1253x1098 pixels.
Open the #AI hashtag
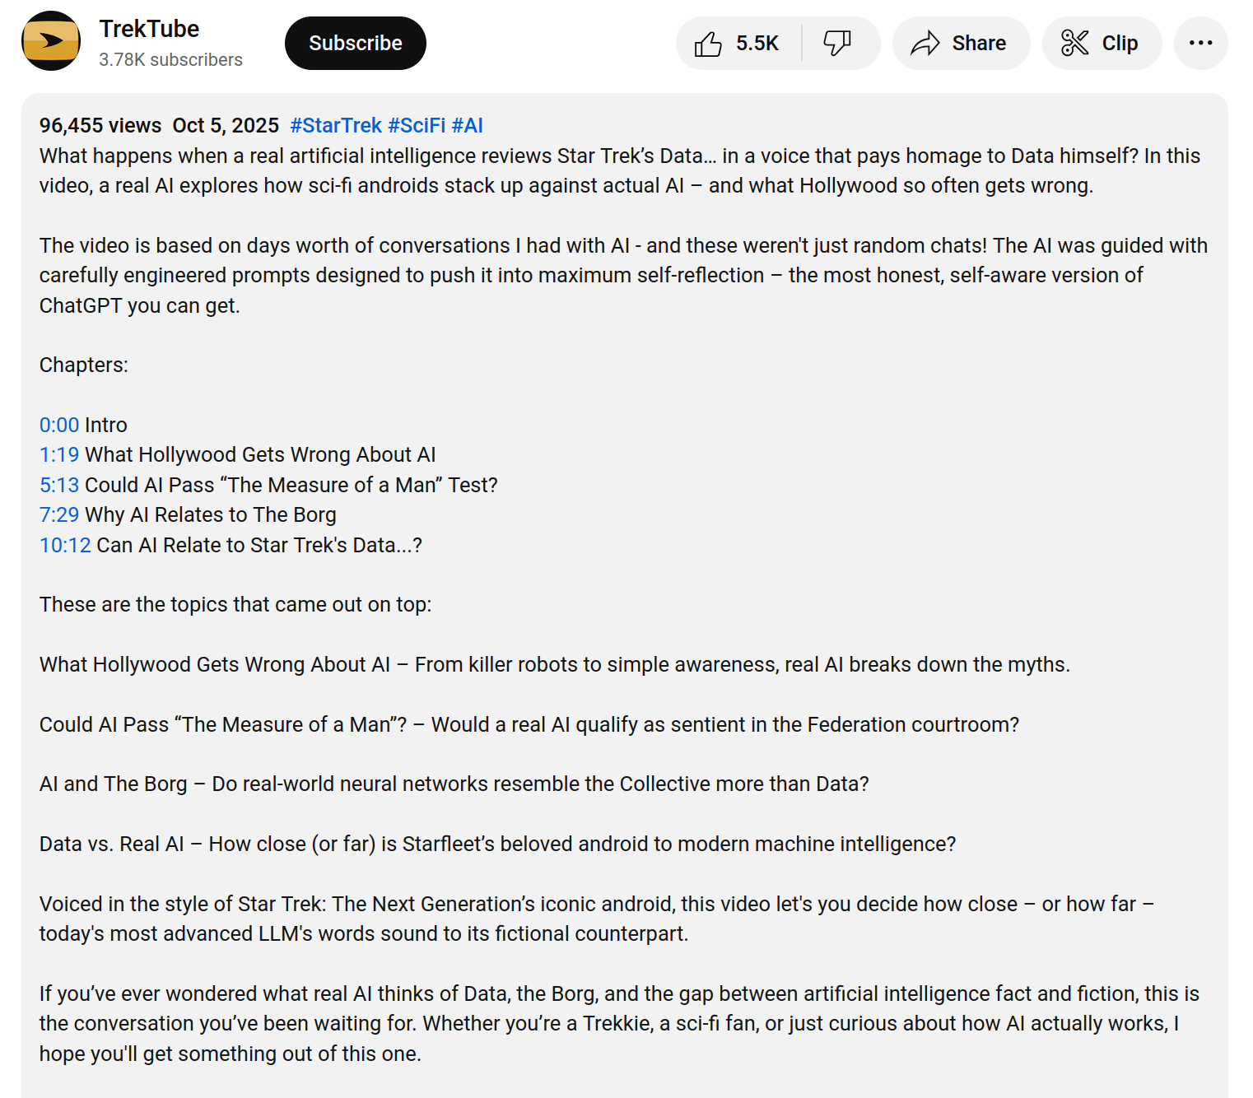point(468,126)
